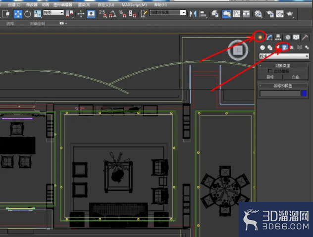Open the 动画 menu

pos(46,4)
